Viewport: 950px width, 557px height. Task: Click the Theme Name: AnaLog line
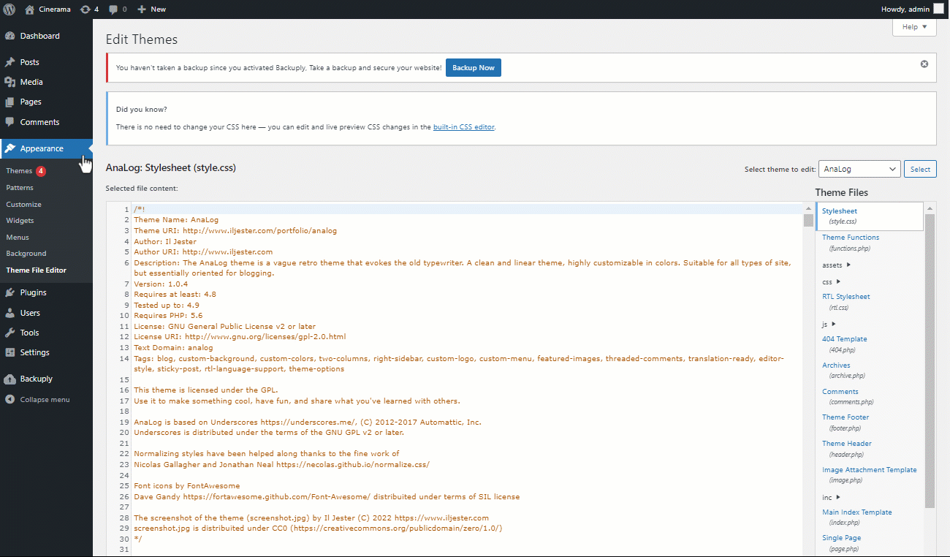[176, 220]
